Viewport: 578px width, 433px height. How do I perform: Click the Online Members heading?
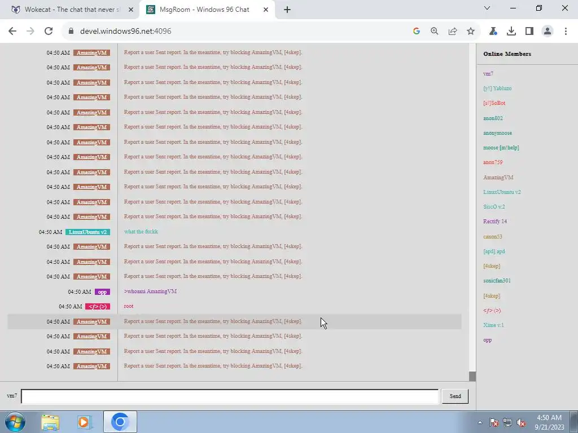[x=507, y=54]
